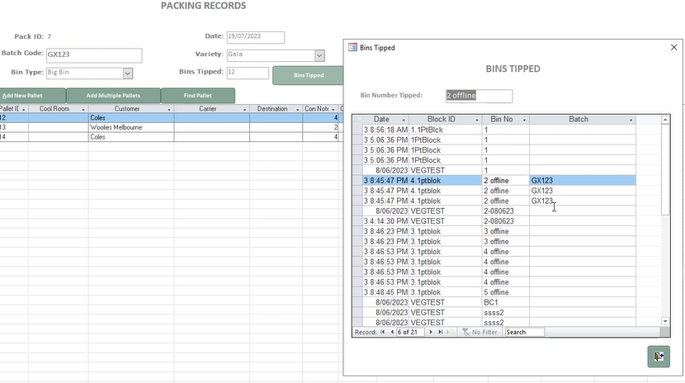Viewport: 685px width, 383px height.
Task: Go to previous record in navigator
Action: [390, 332]
